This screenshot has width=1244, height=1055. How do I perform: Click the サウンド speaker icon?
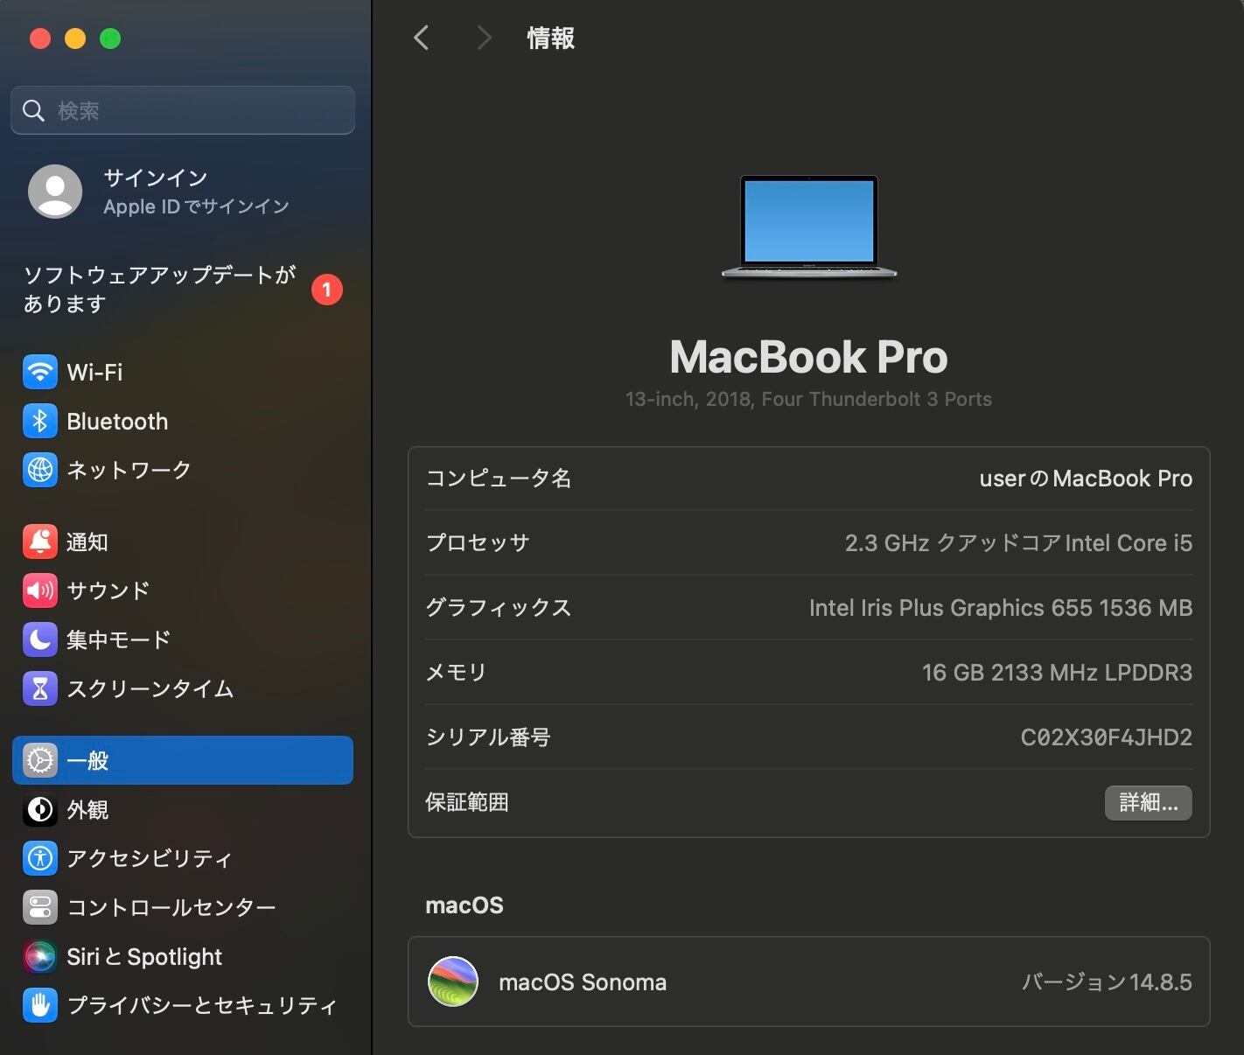click(x=40, y=590)
